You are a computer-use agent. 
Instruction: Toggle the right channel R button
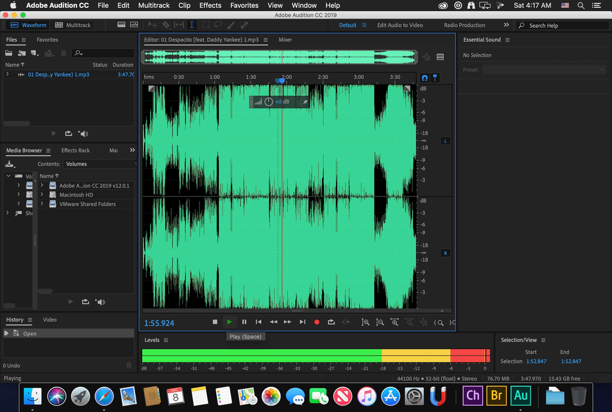[x=445, y=253]
